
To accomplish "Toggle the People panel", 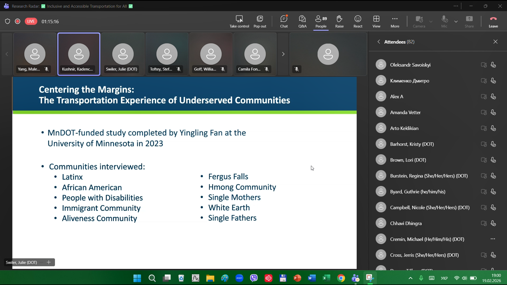I will [x=321, y=21].
